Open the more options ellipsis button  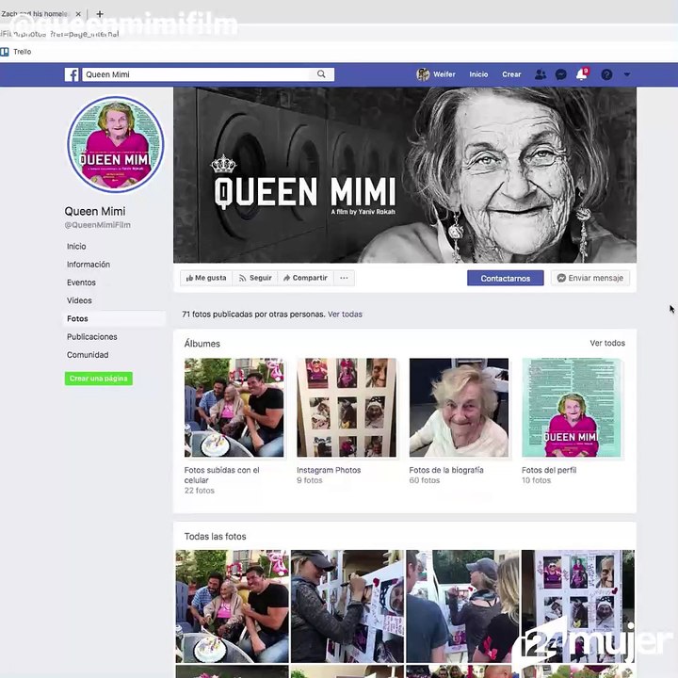[x=344, y=278]
